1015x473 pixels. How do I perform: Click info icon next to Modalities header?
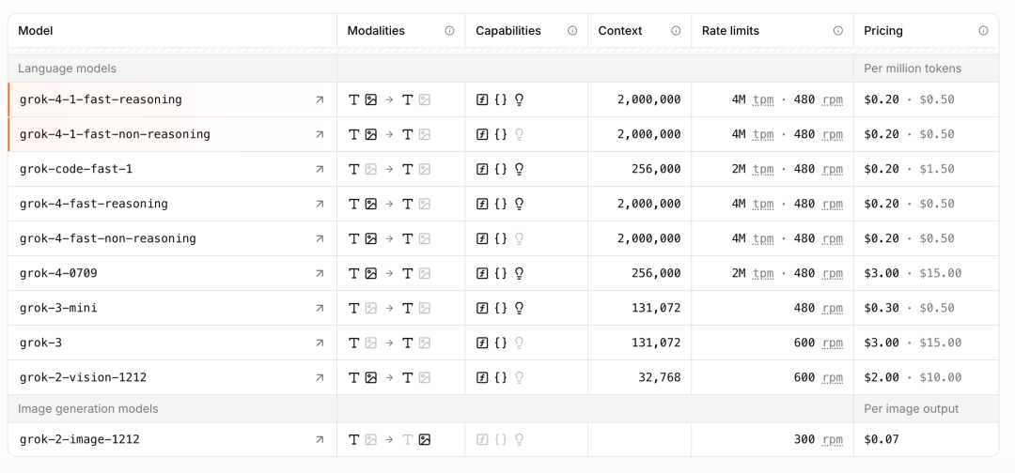[449, 31]
